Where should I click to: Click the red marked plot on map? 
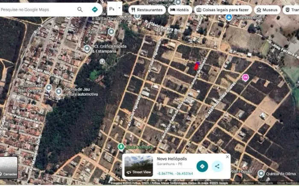point(196,66)
